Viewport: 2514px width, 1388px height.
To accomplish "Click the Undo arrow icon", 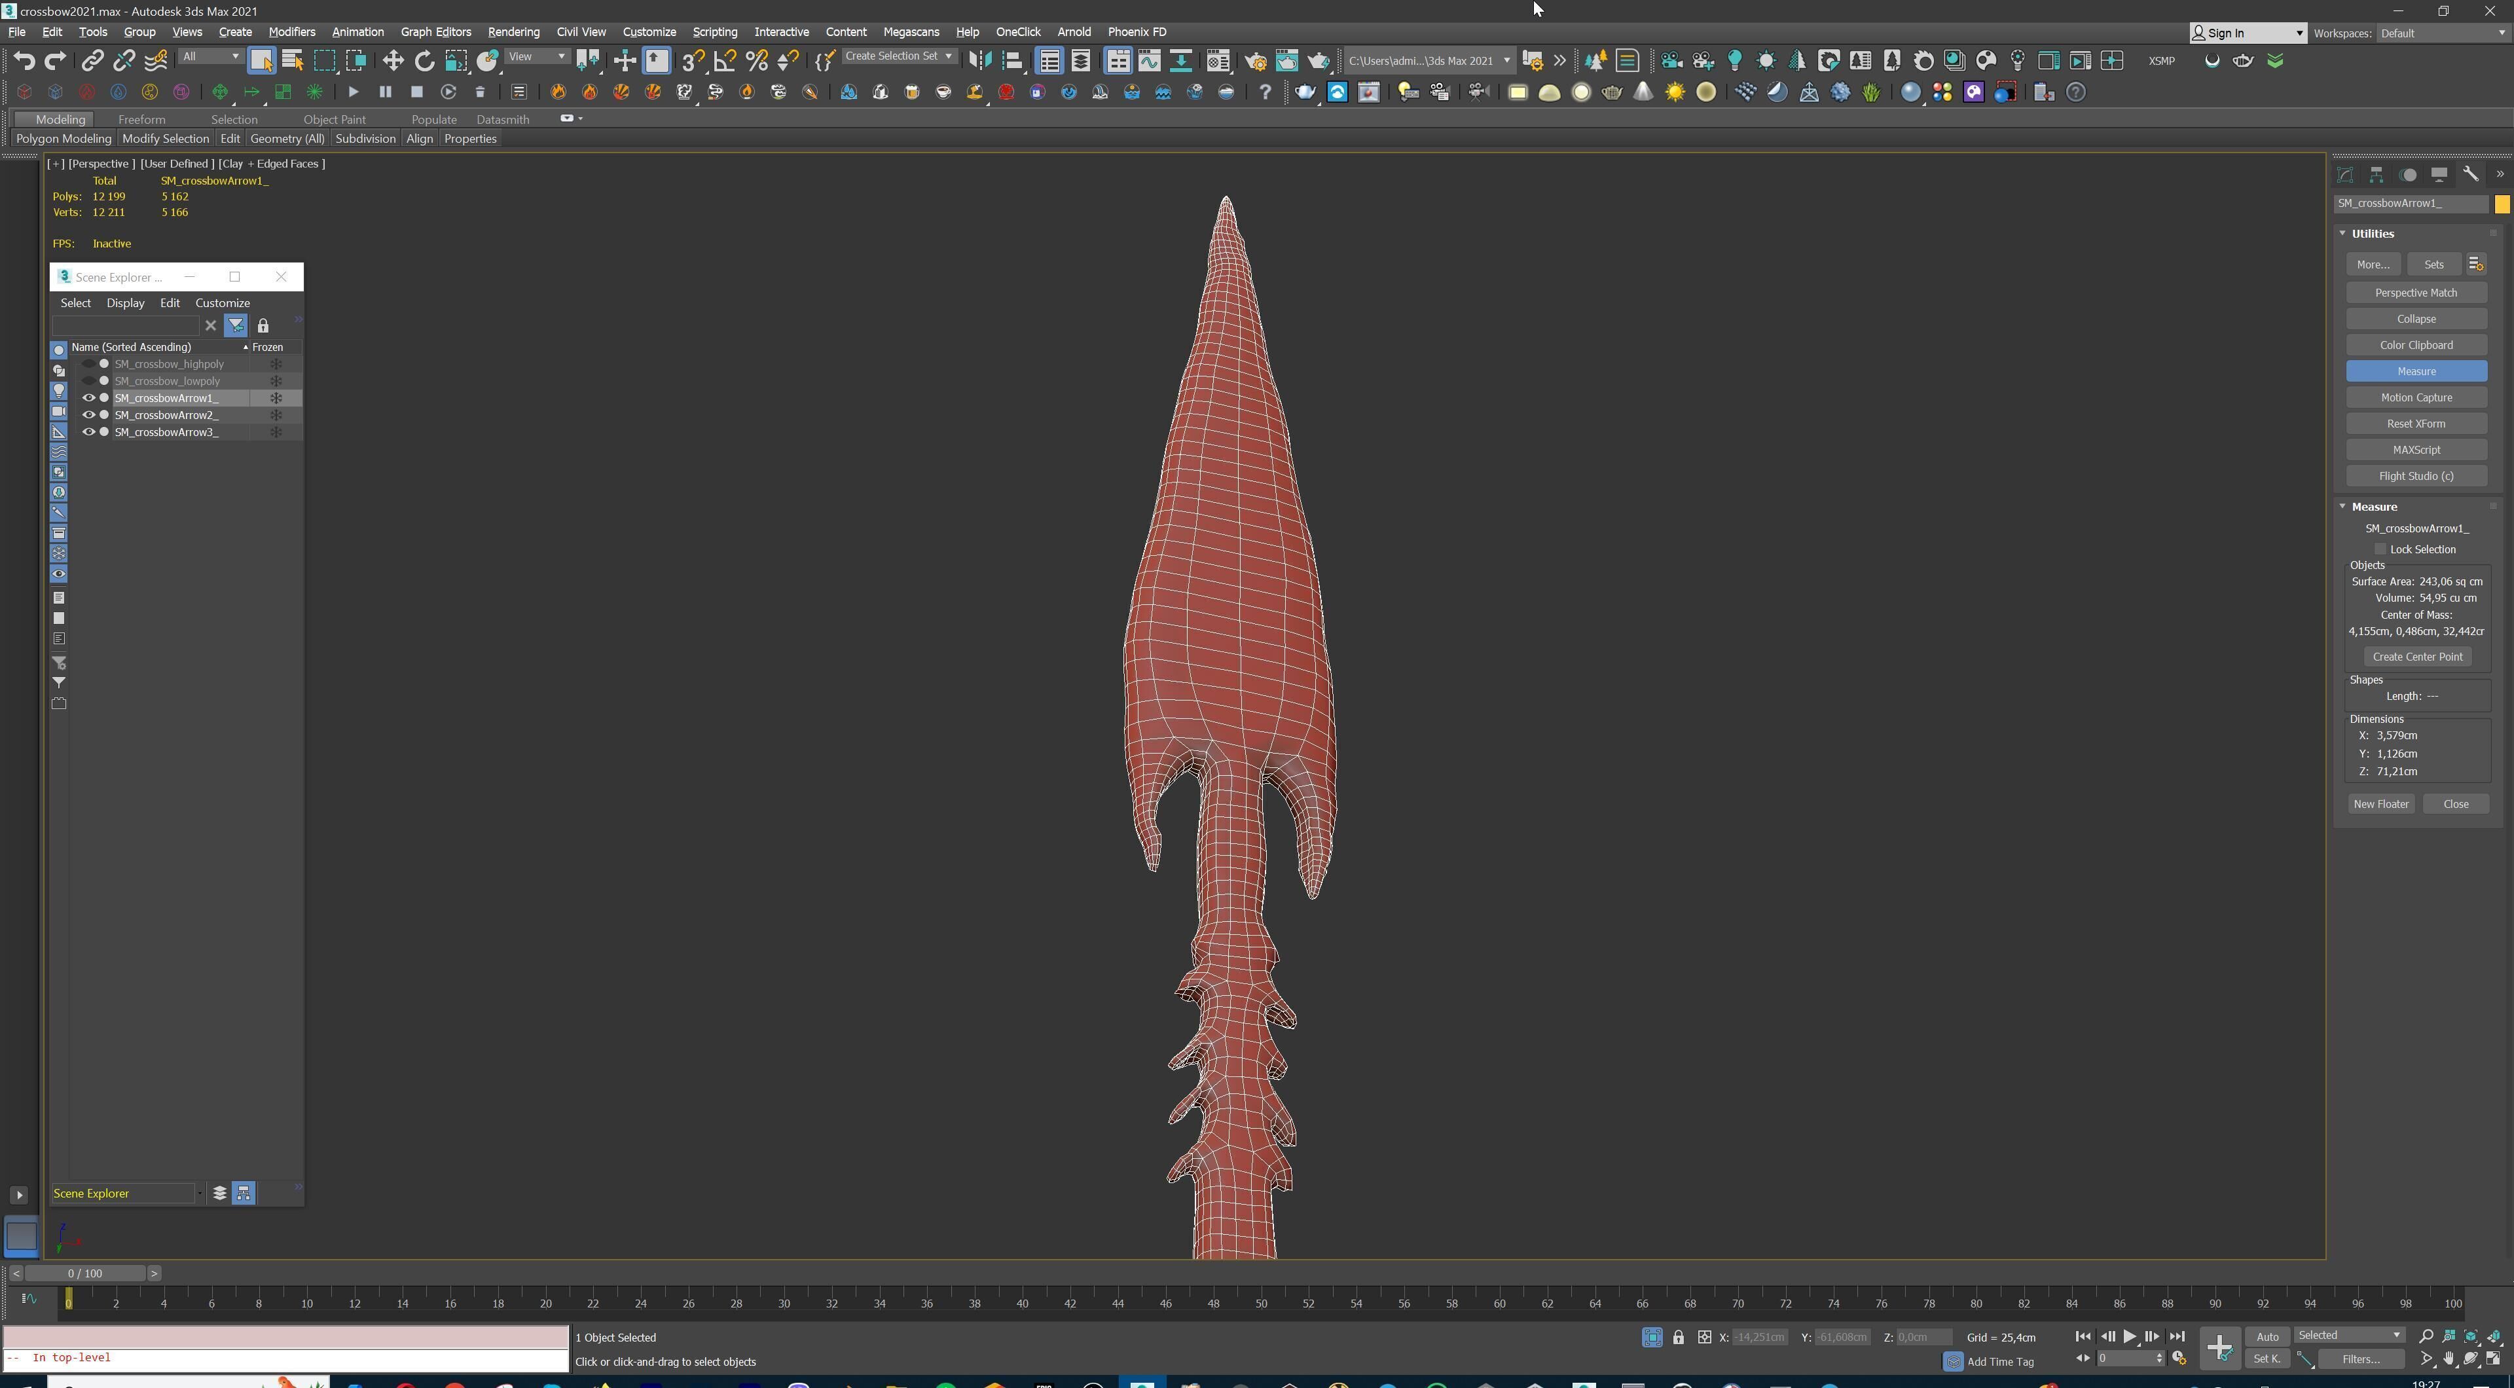I will coord(24,60).
